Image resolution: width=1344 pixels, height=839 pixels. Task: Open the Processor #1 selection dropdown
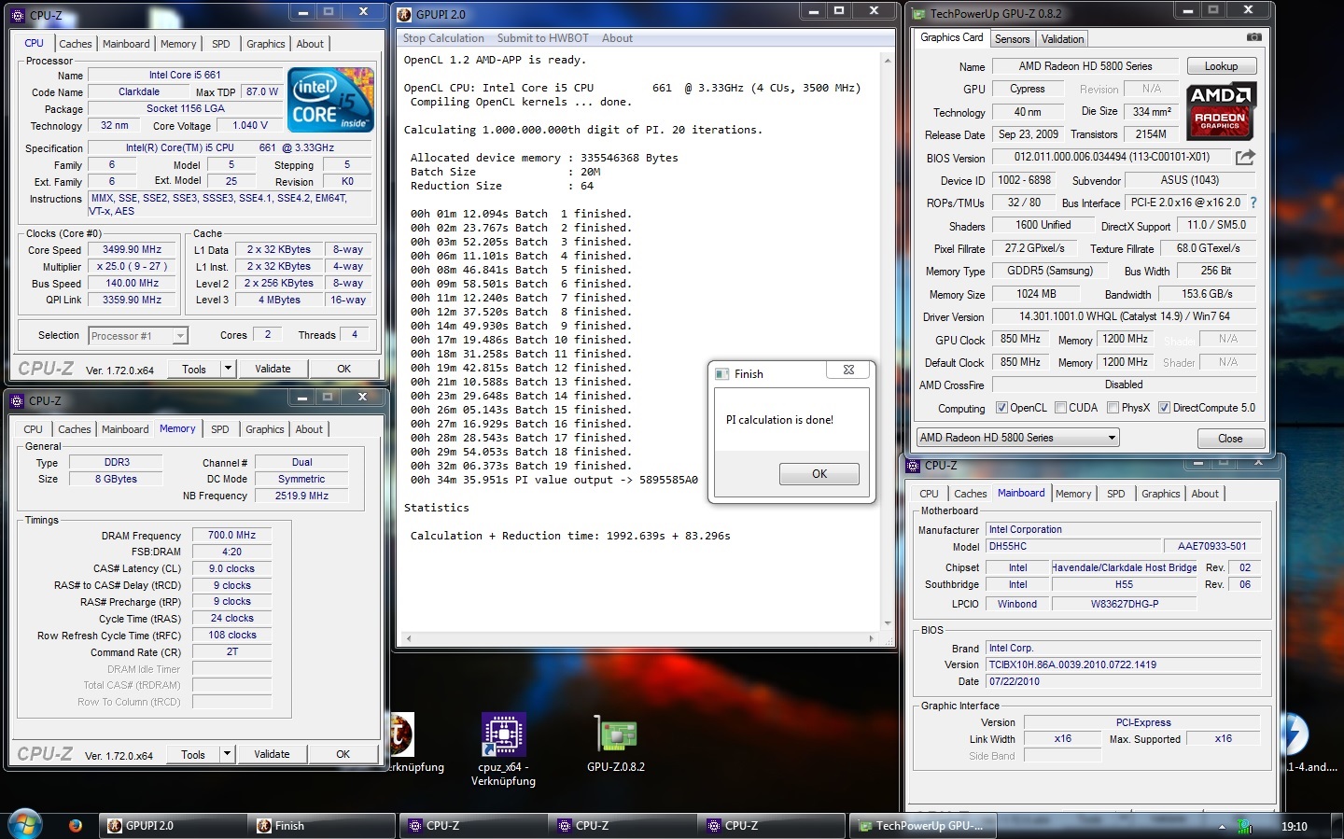(138, 335)
